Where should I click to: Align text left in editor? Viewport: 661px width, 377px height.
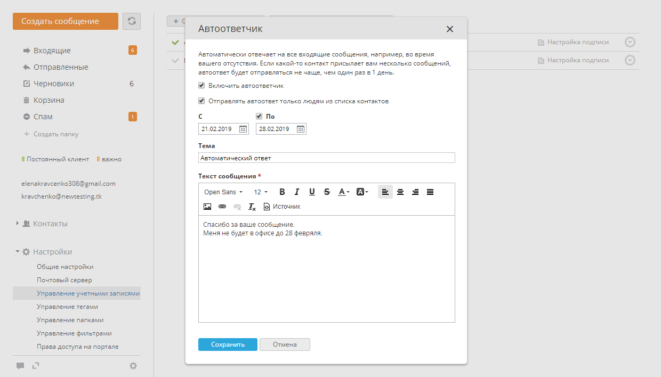[385, 192]
